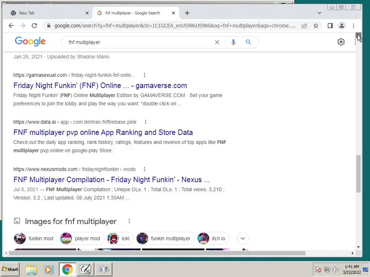Expand more image filter chips
The height and width of the screenshot is (277, 370).
click(242, 238)
